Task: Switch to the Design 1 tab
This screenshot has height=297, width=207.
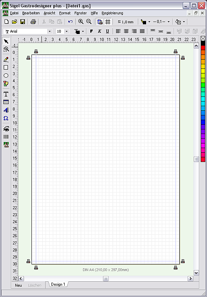Action: [58, 284]
